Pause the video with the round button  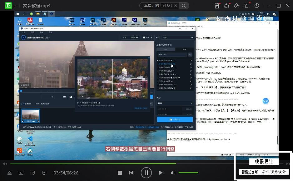146,173
